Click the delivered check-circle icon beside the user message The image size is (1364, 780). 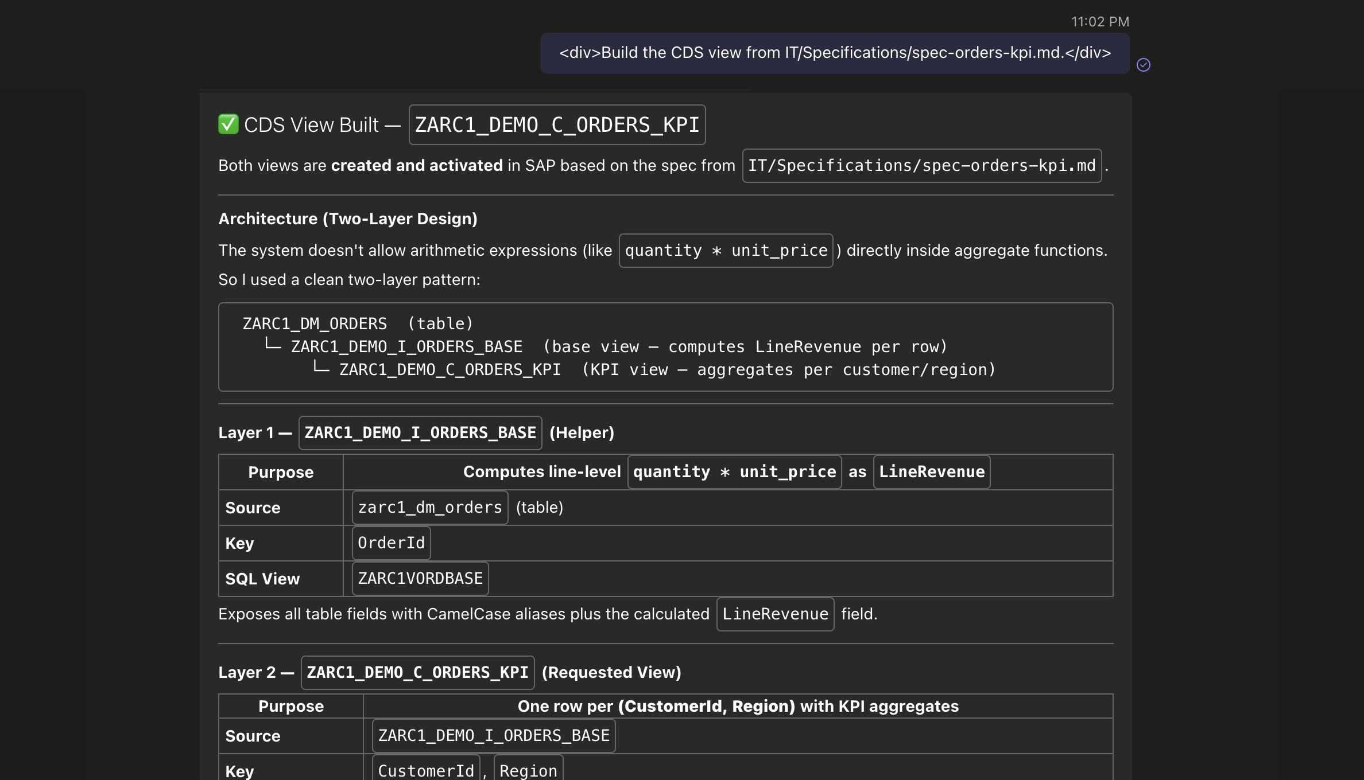coord(1144,65)
